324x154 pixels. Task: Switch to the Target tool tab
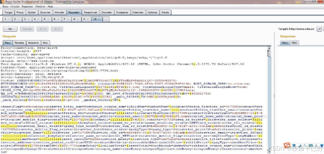pyautogui.click(x=9, y=13)
